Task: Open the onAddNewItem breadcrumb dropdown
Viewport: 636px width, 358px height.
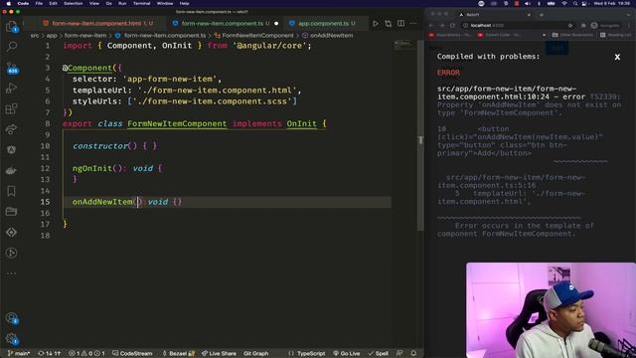Action: coord(328,36)
